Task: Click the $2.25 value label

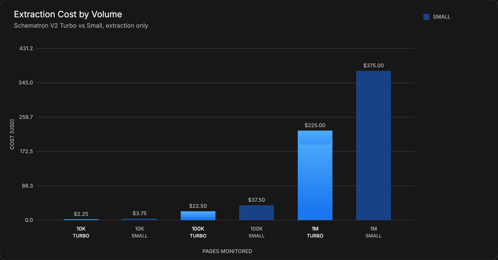Action: click(x=81, y=214)
